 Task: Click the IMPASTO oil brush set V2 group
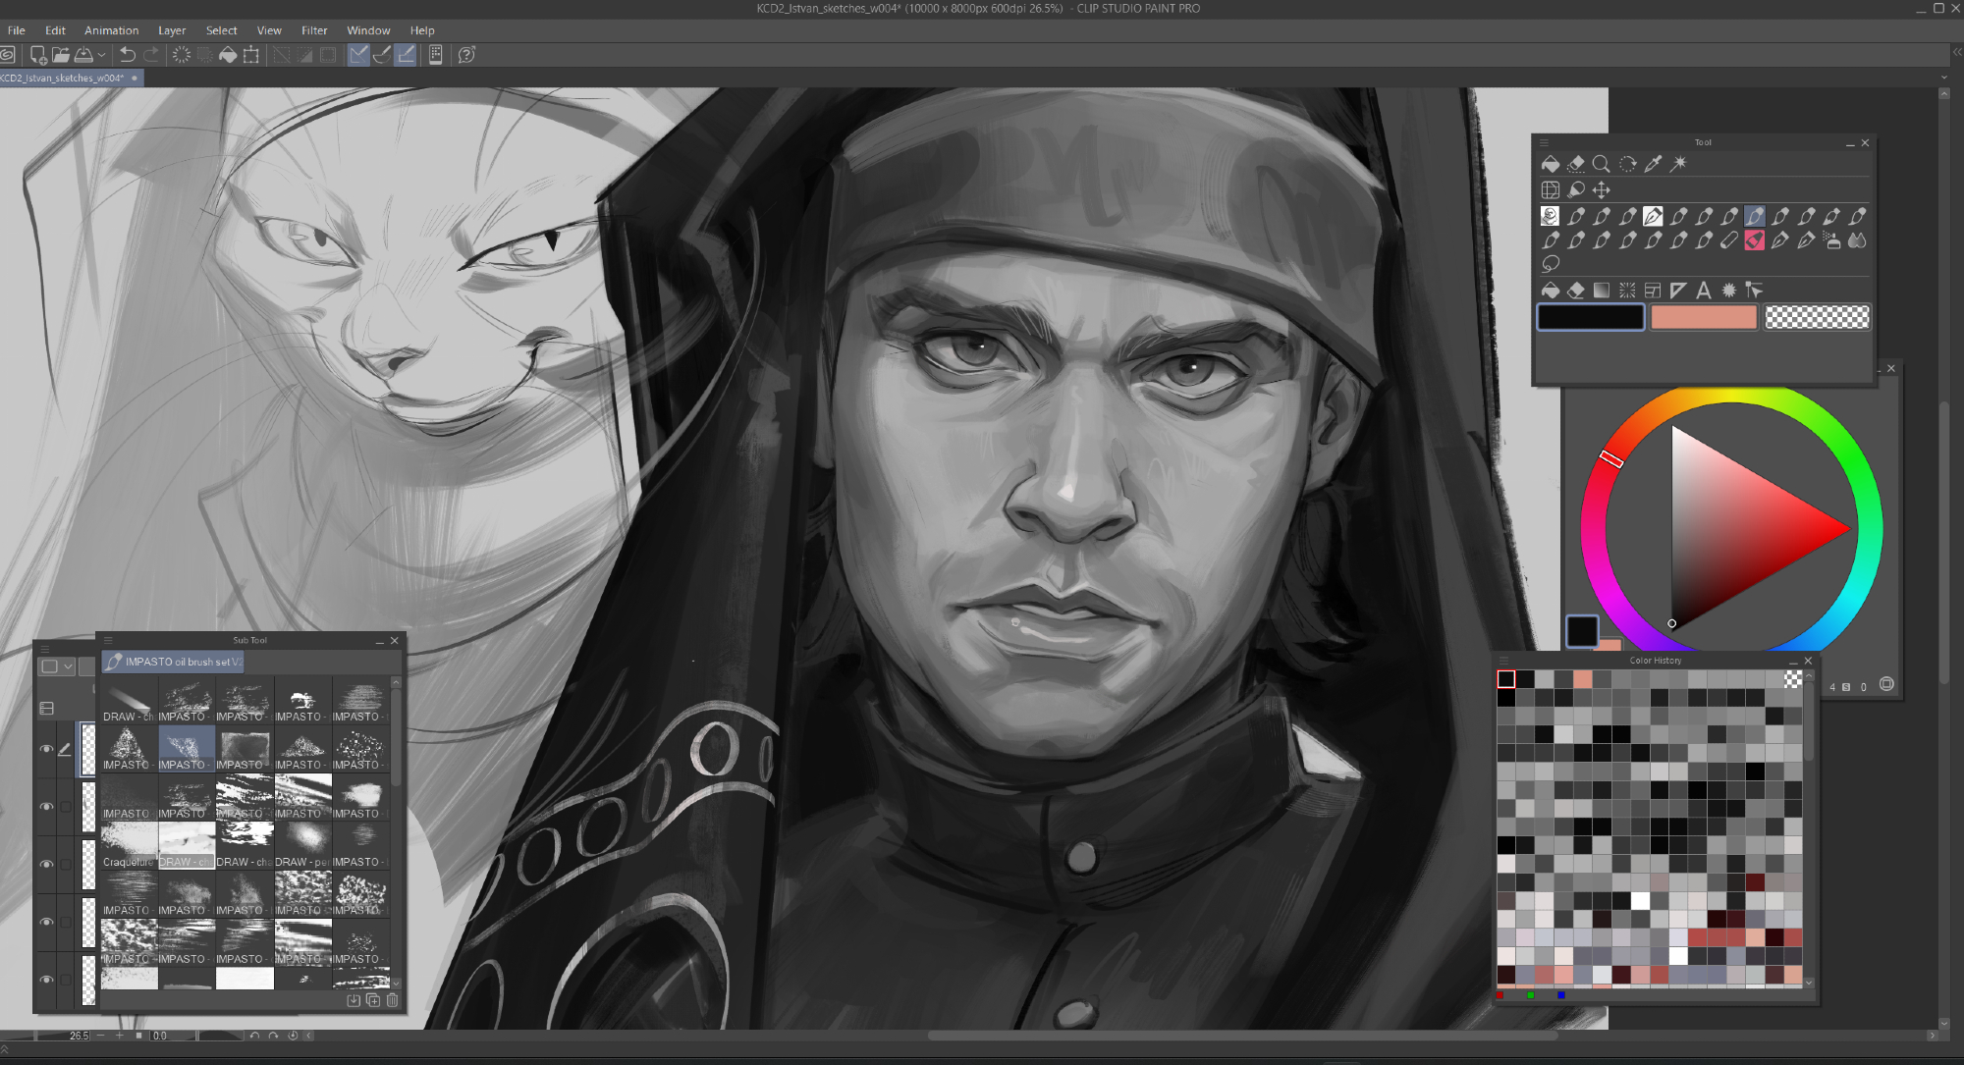tap(174, 662)
